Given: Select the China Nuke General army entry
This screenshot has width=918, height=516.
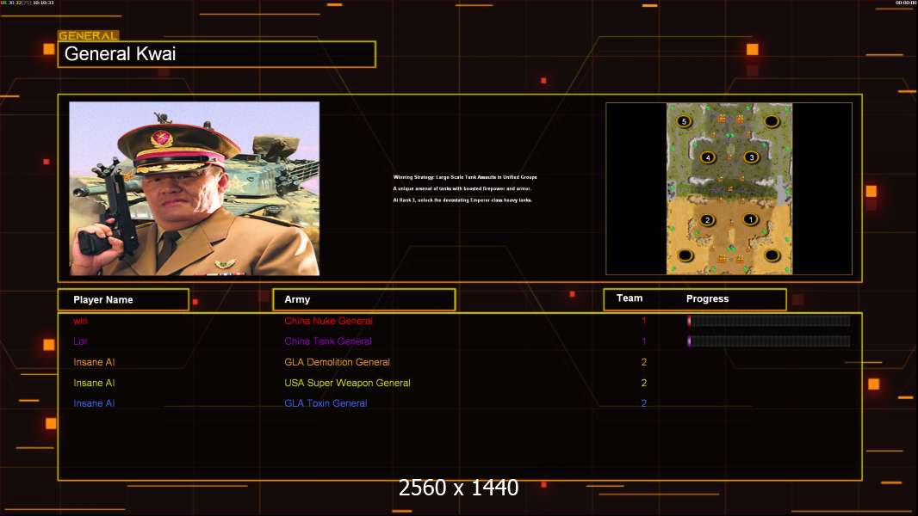Looking at the screenshot, I should click(x=328, y=321).
